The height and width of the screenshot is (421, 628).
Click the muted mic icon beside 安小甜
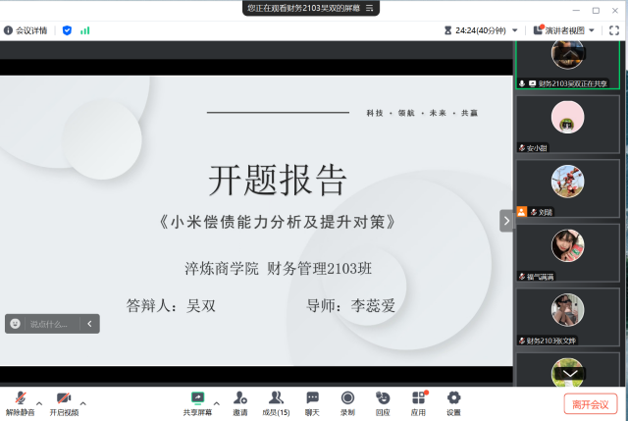tap(522, 148)
